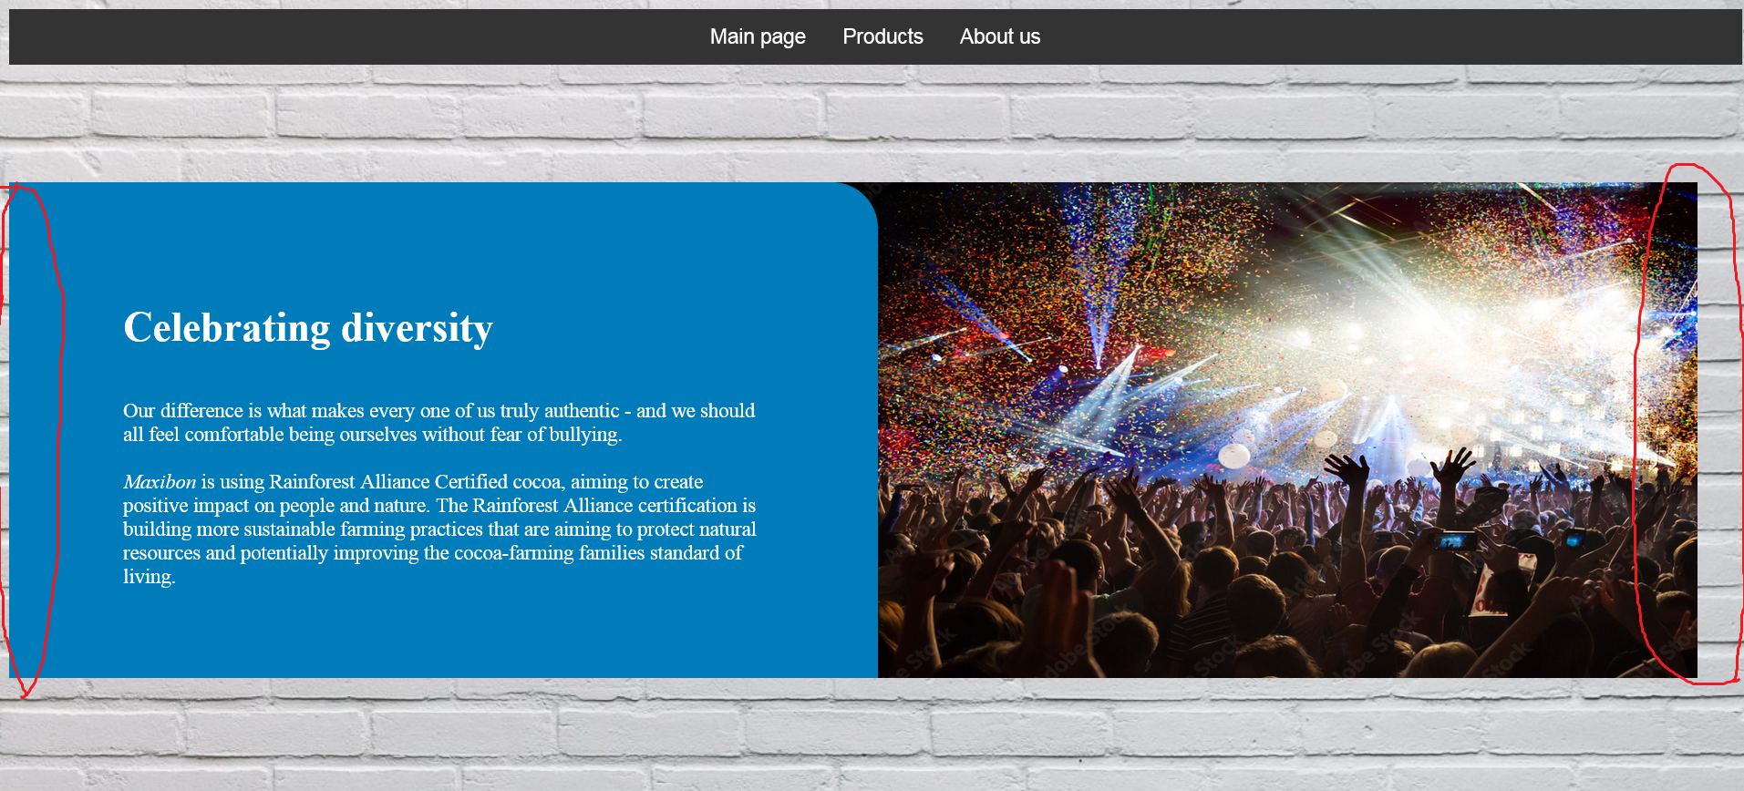Click the Celebrating diversity heading
The height and width of the screenshot is (791, 1744).
(x=308, y=328)
